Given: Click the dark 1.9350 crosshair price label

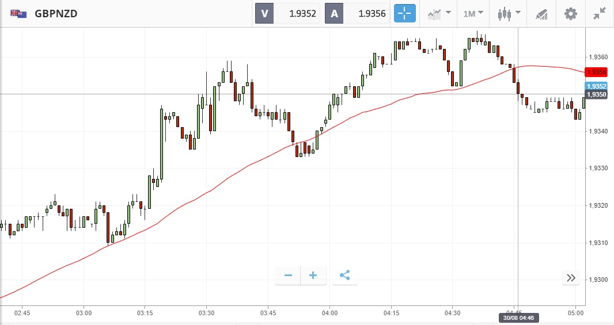Looking at the screenshot, I should tap(596, 94).
